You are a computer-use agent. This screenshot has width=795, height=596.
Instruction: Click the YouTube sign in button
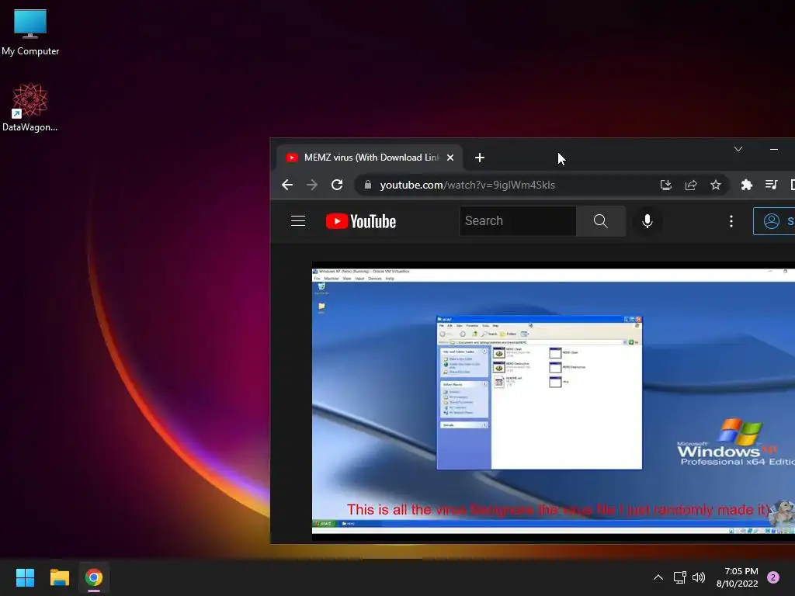pyautogui.click(x=774, y=221)
